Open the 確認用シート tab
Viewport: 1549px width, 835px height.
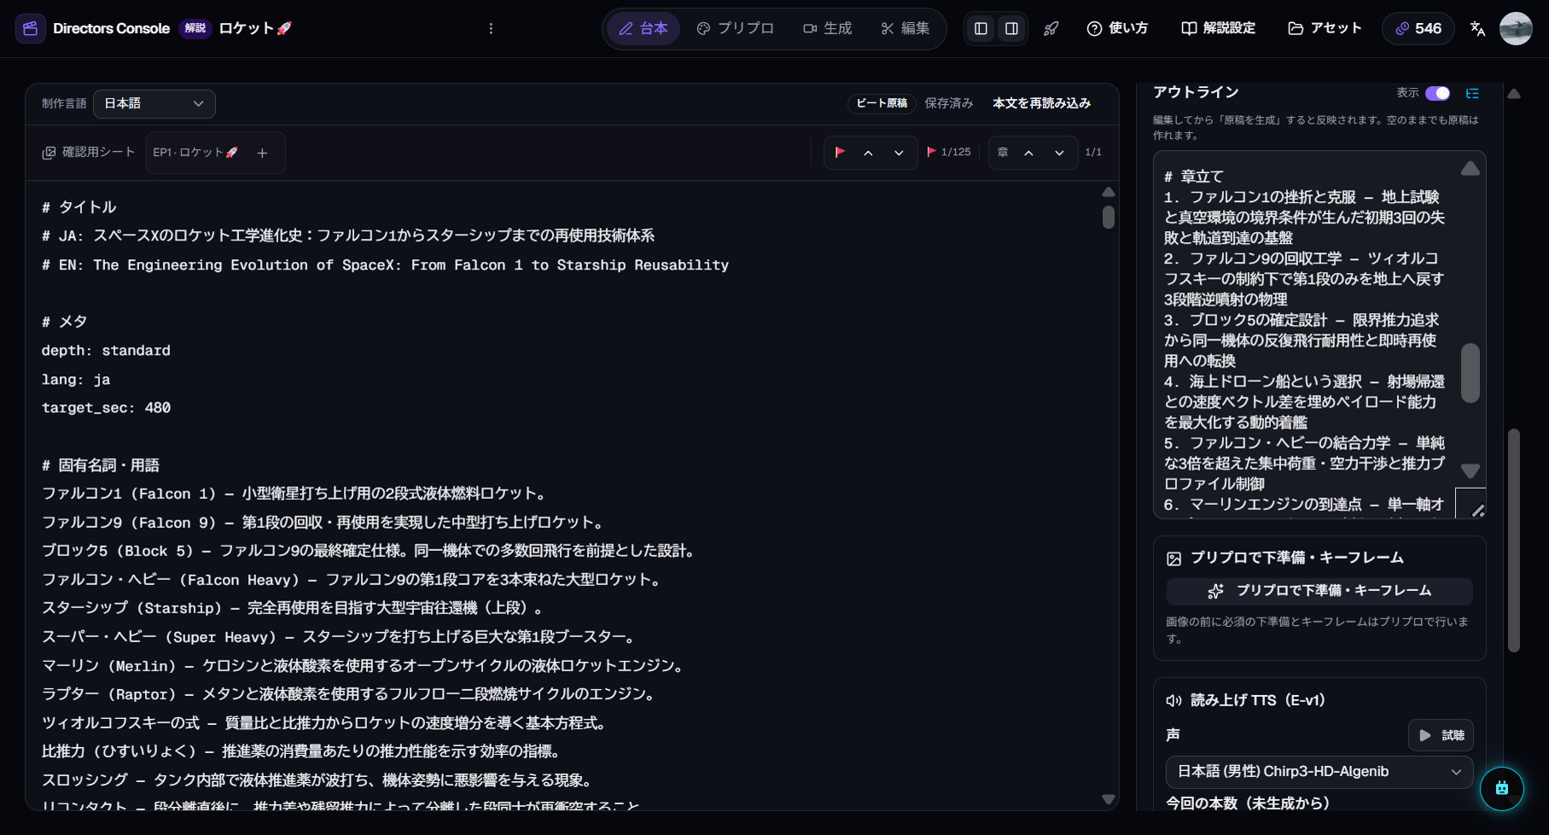(x=89, y=153)
